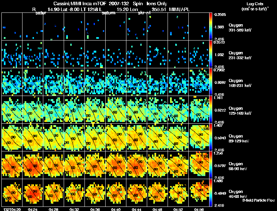Click the '04:24' time axis label
This screenshot has height=211, width=277.
33,209
